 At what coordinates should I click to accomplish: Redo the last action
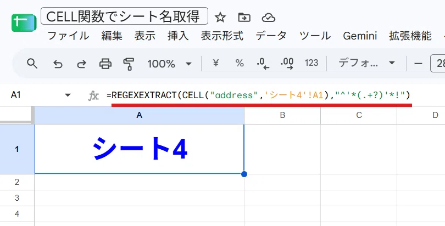click(x=82, y=64)
